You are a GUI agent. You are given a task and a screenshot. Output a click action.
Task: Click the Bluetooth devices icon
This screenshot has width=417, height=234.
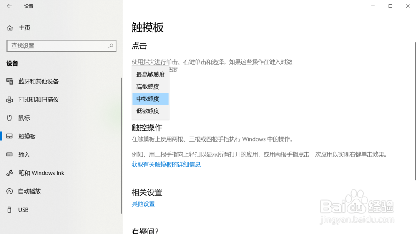point(10,81)
